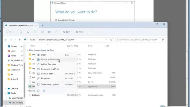The image size is (190, 107).
Task: Go up one folder level arrow
Action: (20, 40)
